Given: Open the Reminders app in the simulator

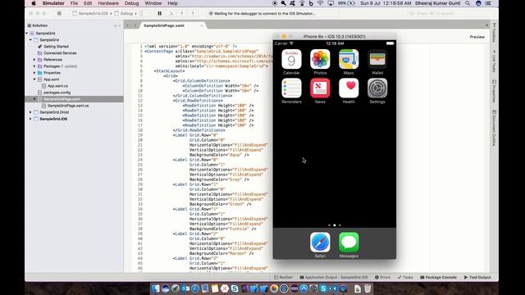Looking at the screenshot, I should [x=291, y=88].
